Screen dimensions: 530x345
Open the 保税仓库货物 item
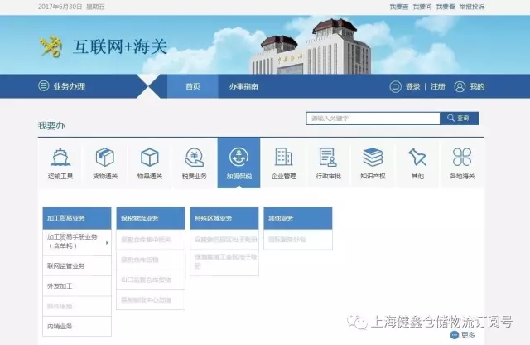click(x=151, y=260)
